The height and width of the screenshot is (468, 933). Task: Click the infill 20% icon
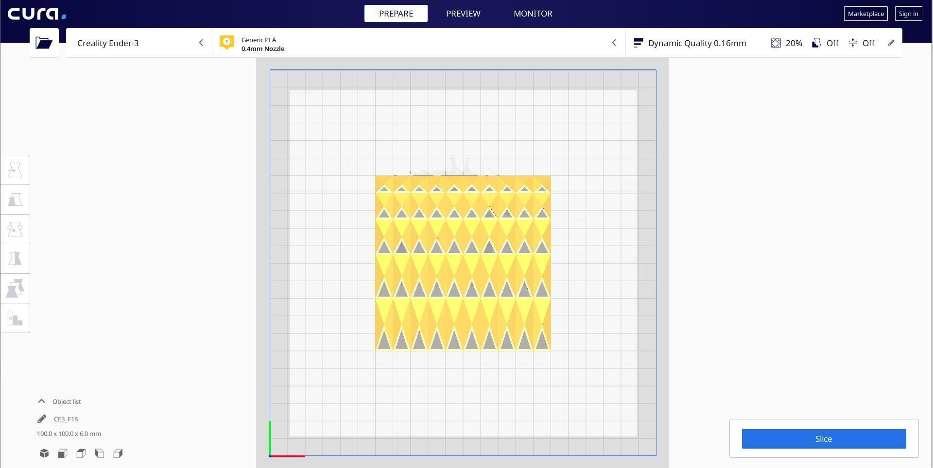click(776, 43)
